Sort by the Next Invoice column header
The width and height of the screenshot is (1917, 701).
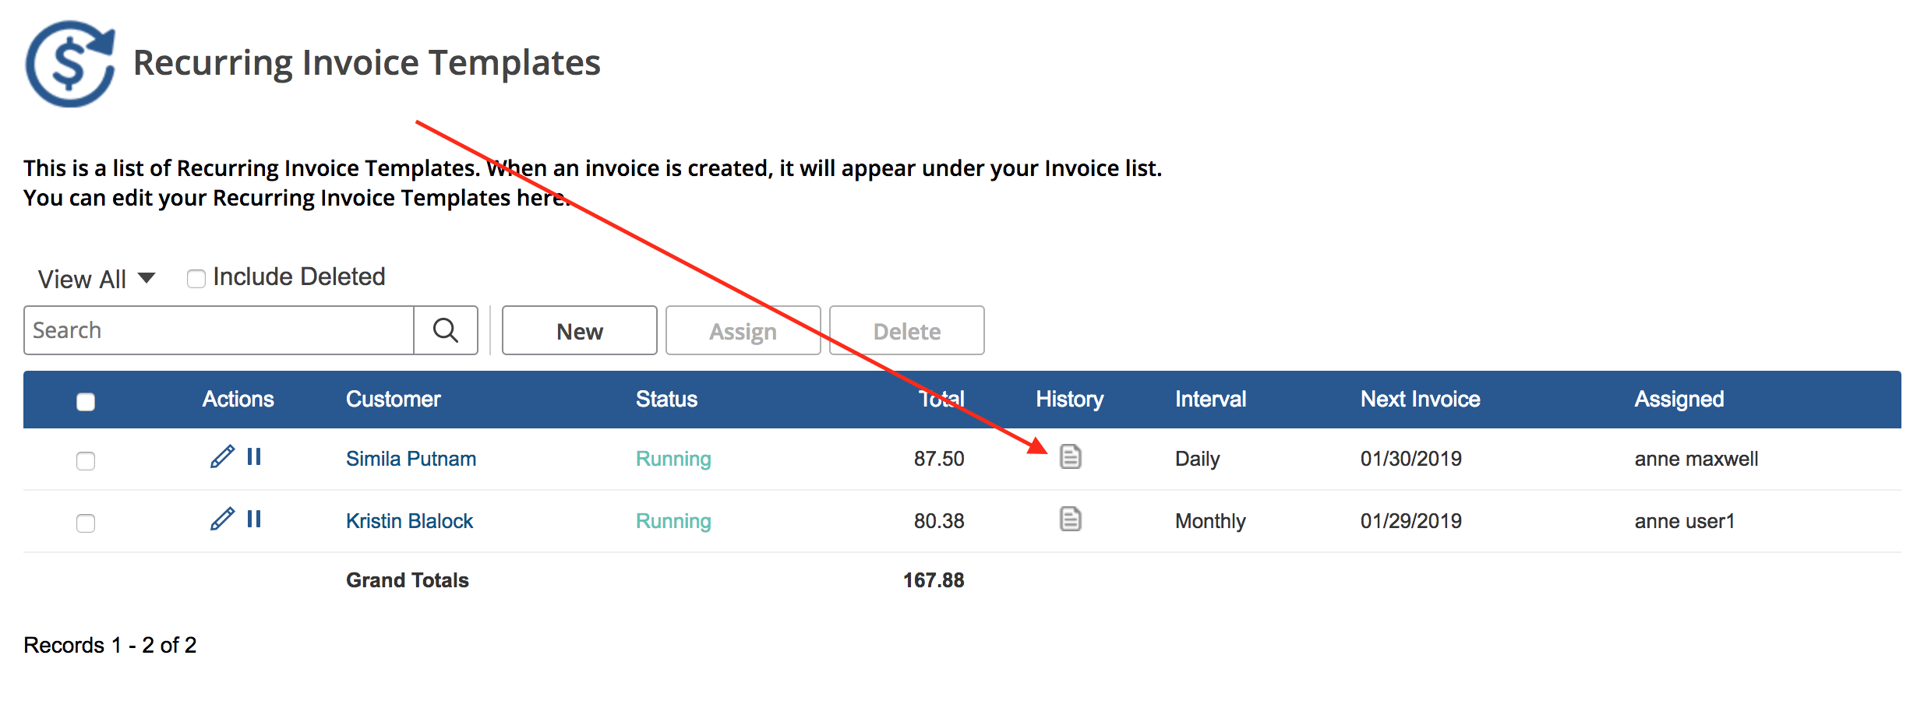1420,399
